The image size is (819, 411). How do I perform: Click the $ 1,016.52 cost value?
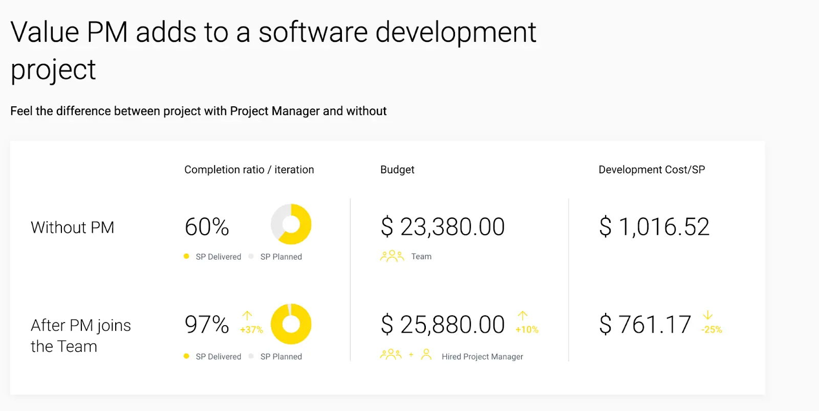[x=654, y=227]
